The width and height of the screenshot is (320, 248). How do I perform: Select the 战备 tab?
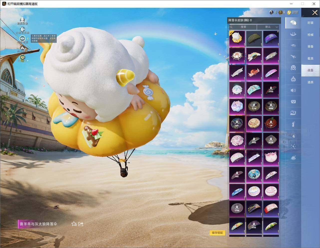pyautogui.click(x=311, y=70)
